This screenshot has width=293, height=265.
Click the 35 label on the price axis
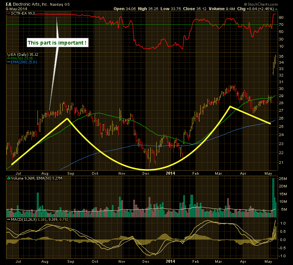pyautogui.click(x=281, y=57)
